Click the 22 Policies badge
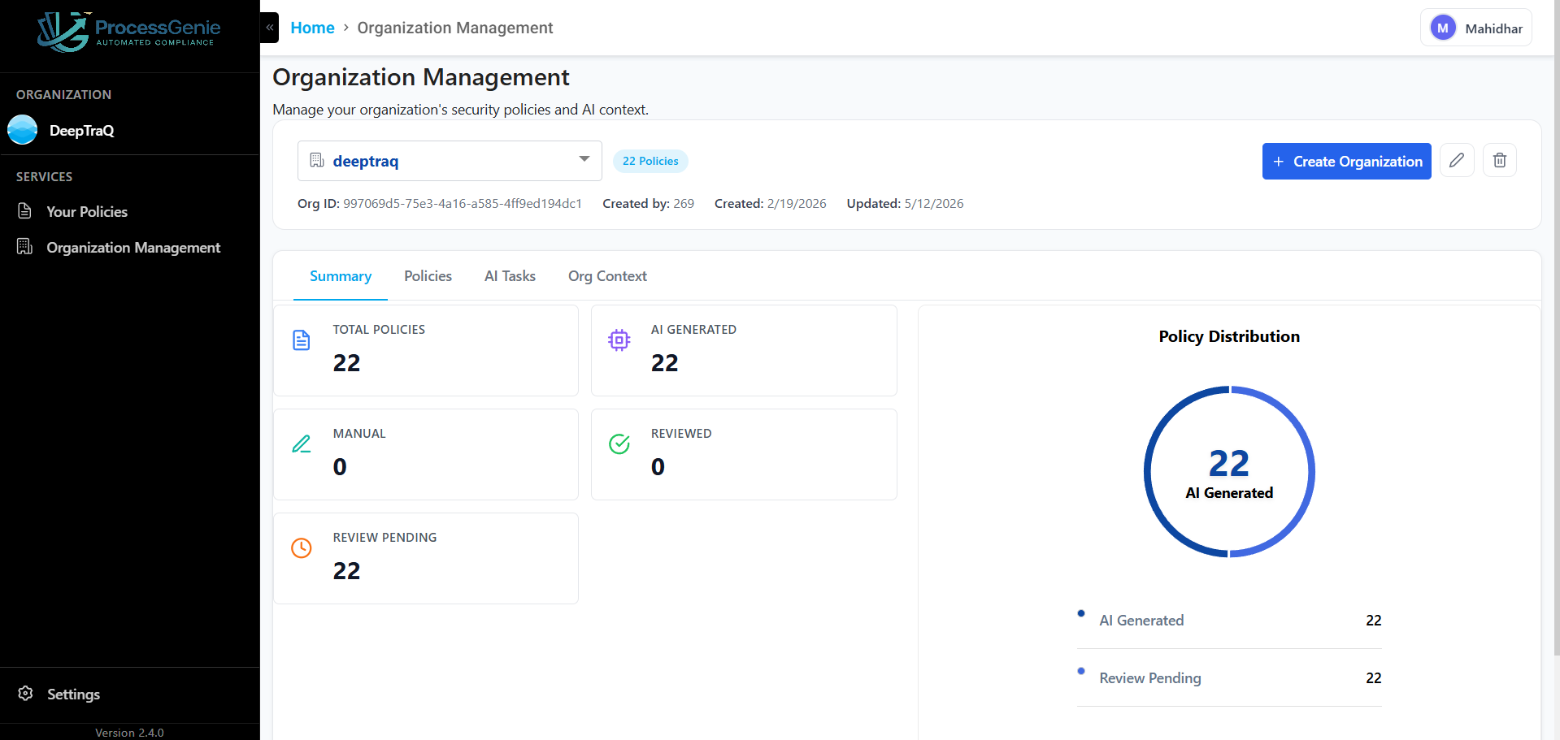 pos(650,161)
